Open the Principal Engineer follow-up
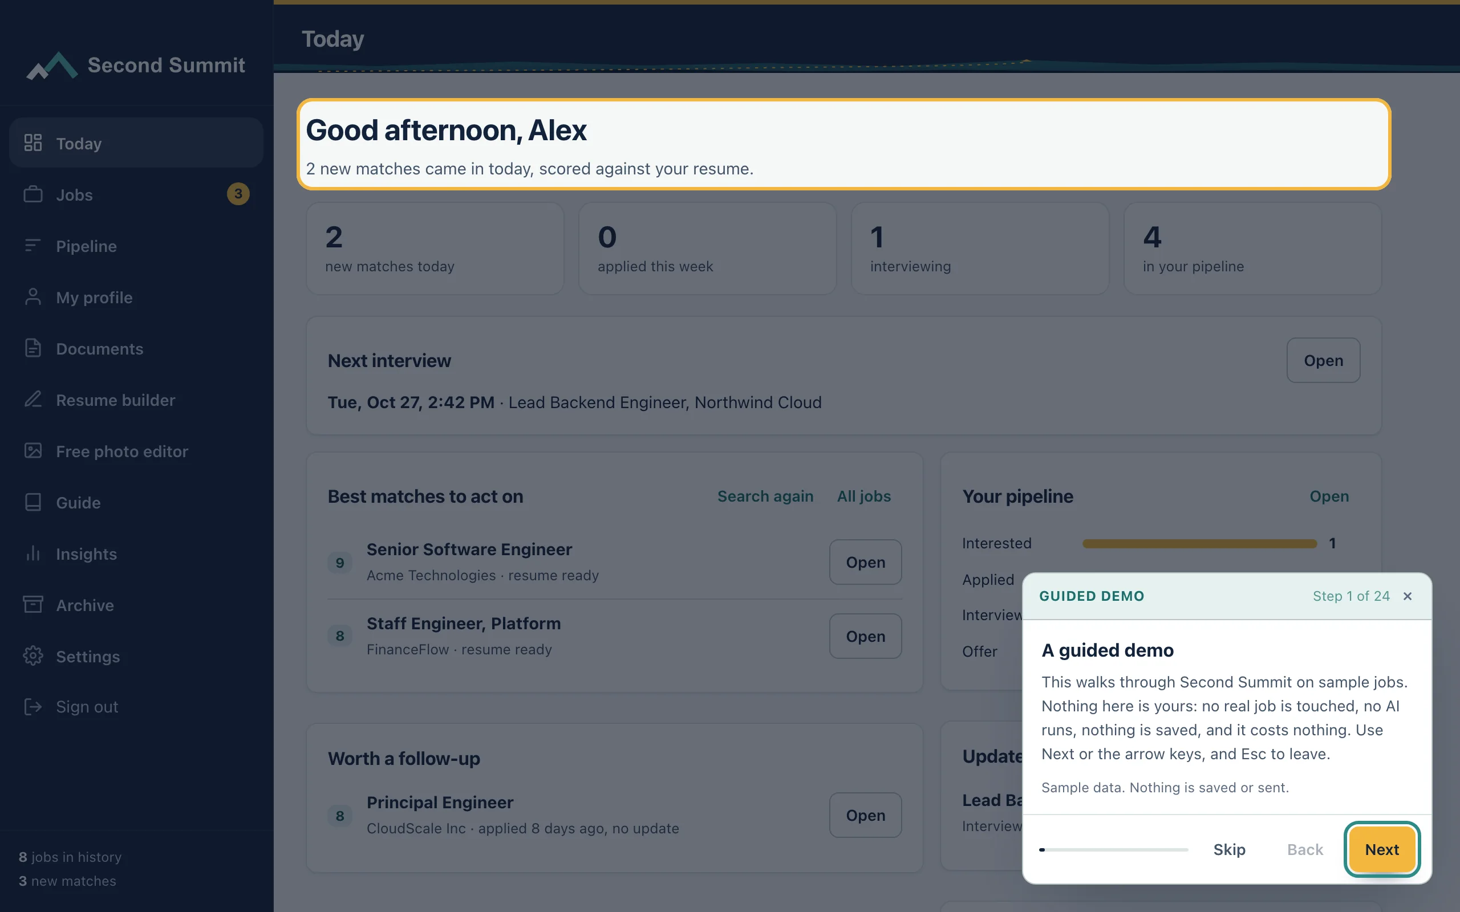This screenshot has height=912, width=1460. [865, 815]
